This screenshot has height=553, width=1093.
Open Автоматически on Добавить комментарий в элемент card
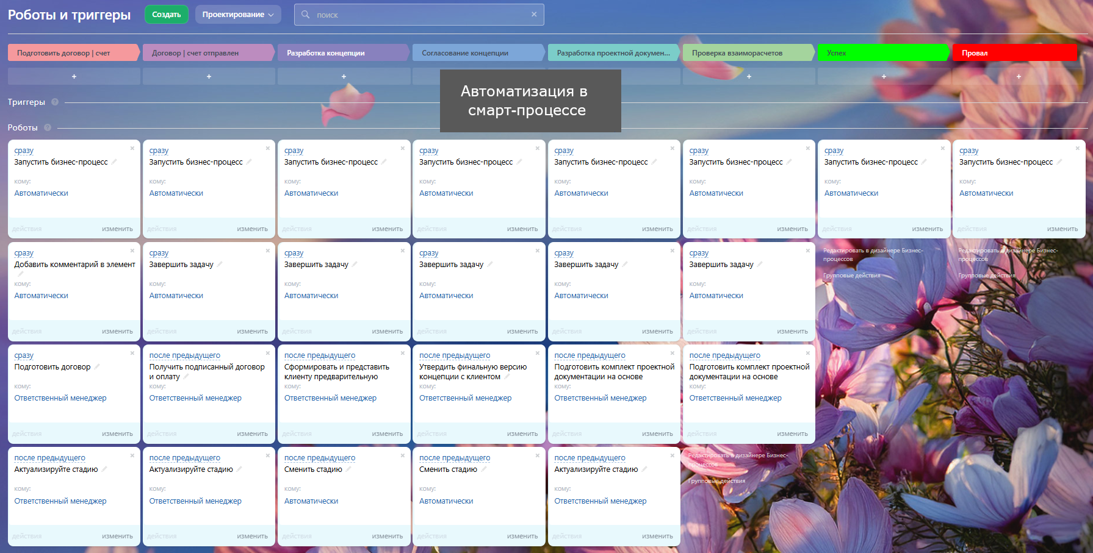click(41, 296)
